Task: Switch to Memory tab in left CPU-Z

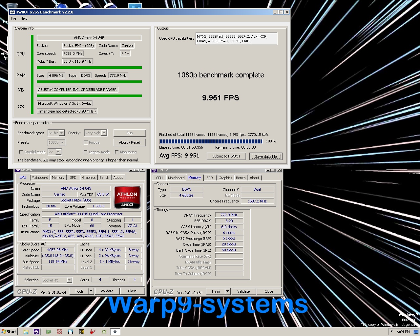Action: [58, 178]
